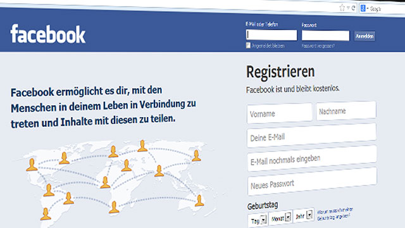
Task: Open bookmark star dropdown arrow
Action: [348, 8]
